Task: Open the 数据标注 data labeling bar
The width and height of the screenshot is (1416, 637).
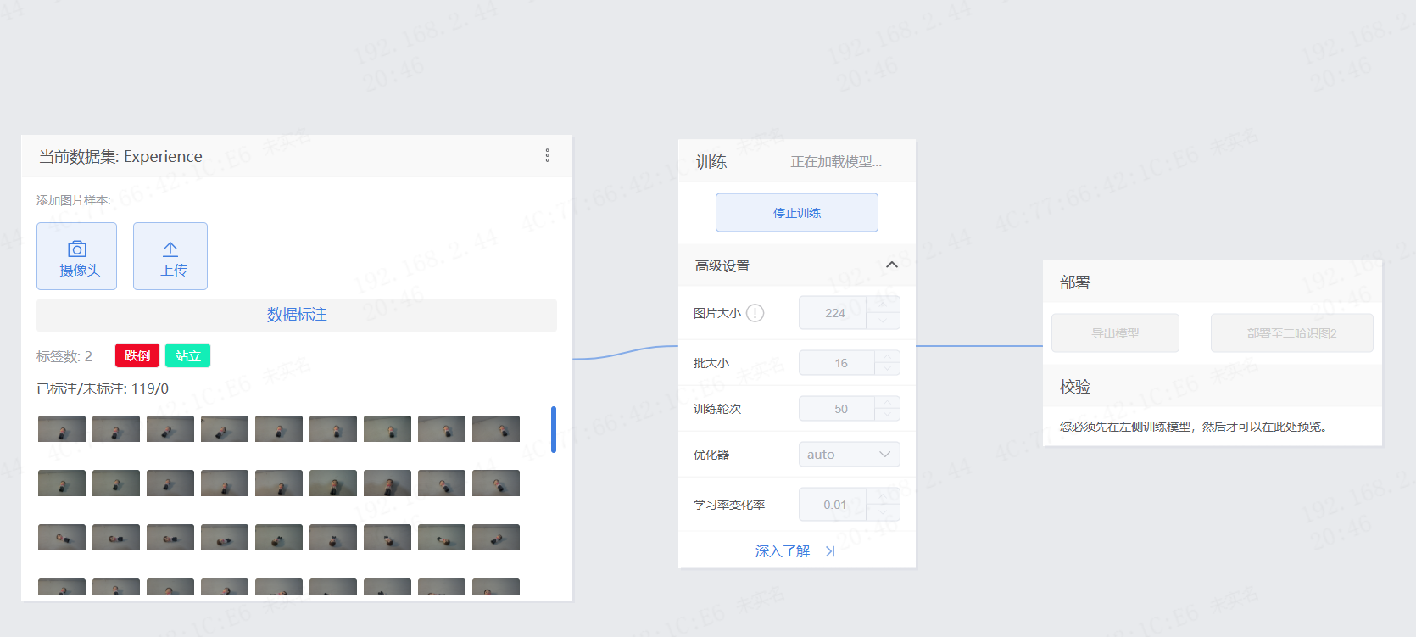Action: tap(297, 315)
